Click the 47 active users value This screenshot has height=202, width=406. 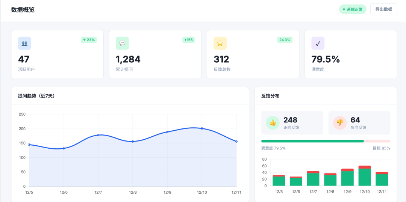click(x=24, y=59)
